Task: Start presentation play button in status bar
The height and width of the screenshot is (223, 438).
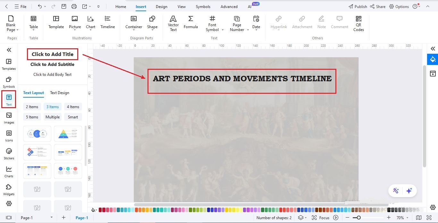Action: pyautogui.click(x=336, y=218)
